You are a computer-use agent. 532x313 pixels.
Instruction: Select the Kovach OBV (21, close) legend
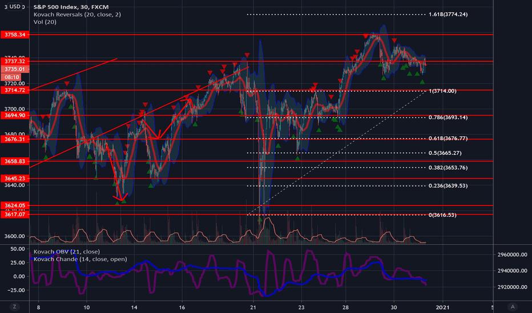tap(66, 252)
